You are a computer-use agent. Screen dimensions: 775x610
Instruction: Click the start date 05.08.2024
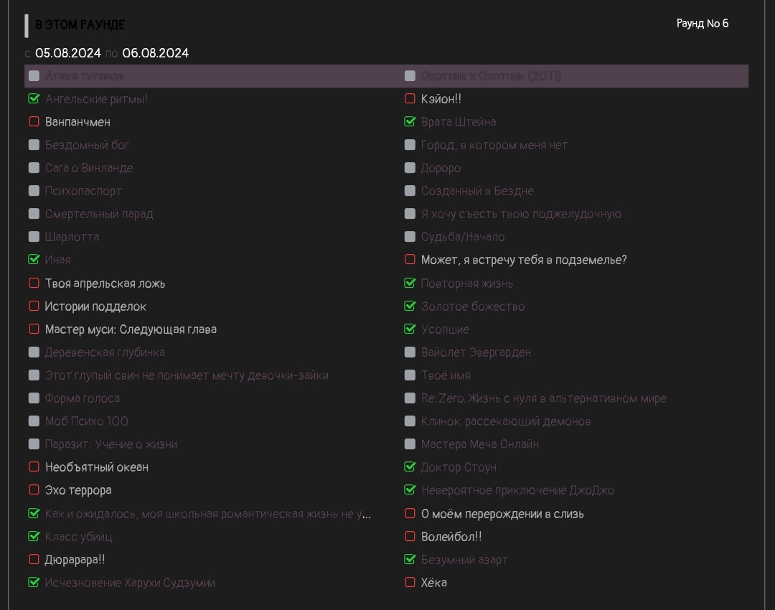tap(68, 53)
